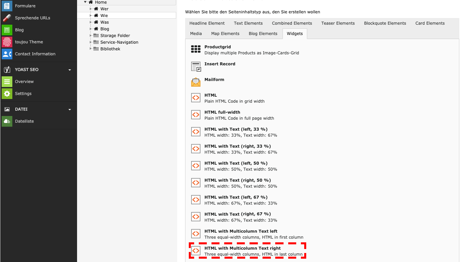Collapse the YOAST SEO module group
The image size is (467, 262).
click(x=70, y=70)
